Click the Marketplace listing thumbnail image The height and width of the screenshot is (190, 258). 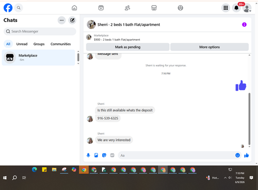pyautogui.click(x=89, y=37)
